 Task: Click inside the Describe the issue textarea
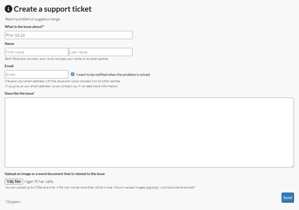(149, 133)
